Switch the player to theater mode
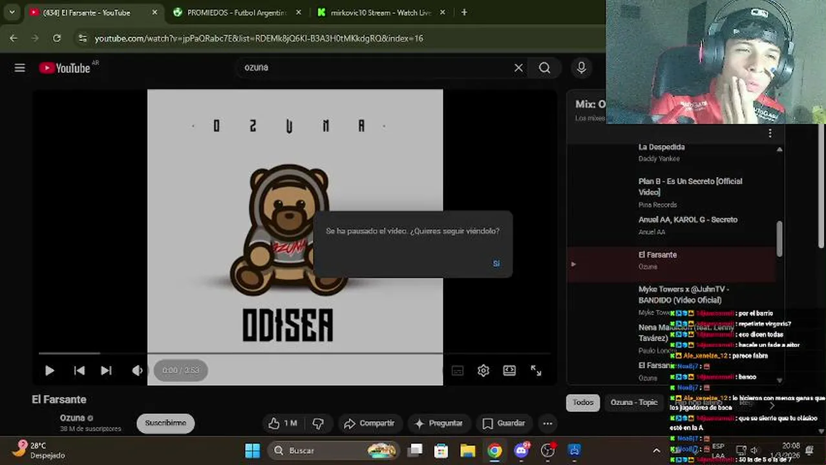Screen dimensions: 826x465 509,371
